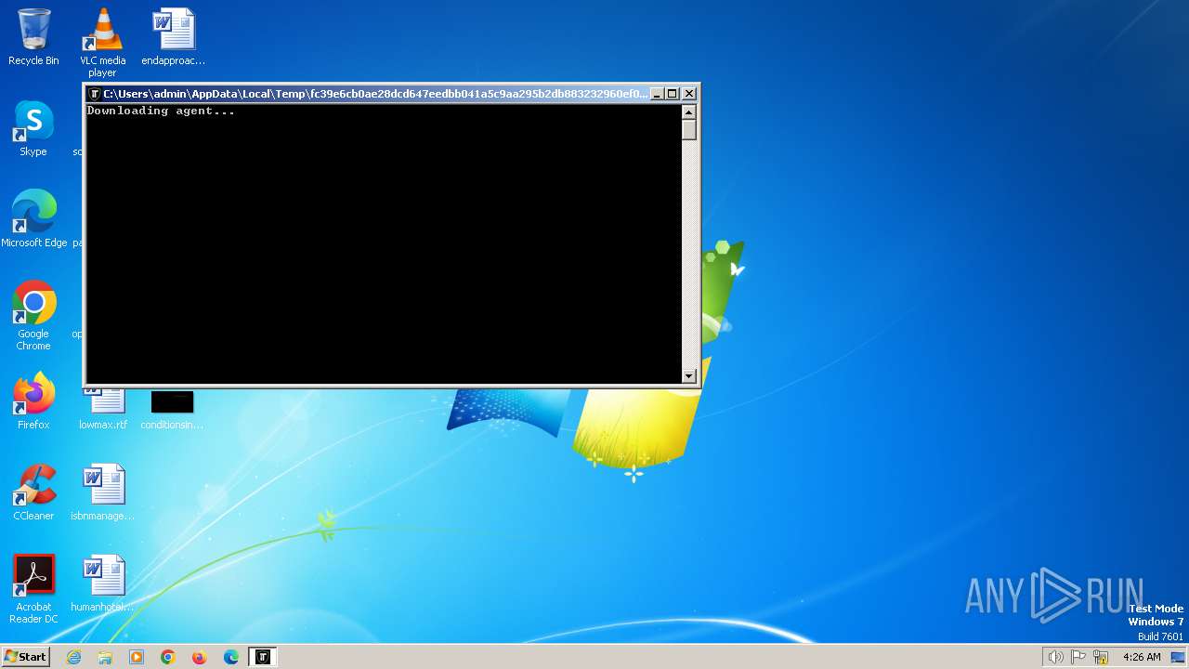Image resolution: width=1189 pixels, height=669 pixels.
Task: Open the Recycle Bin desktop icon
Action: click(33, 37)
